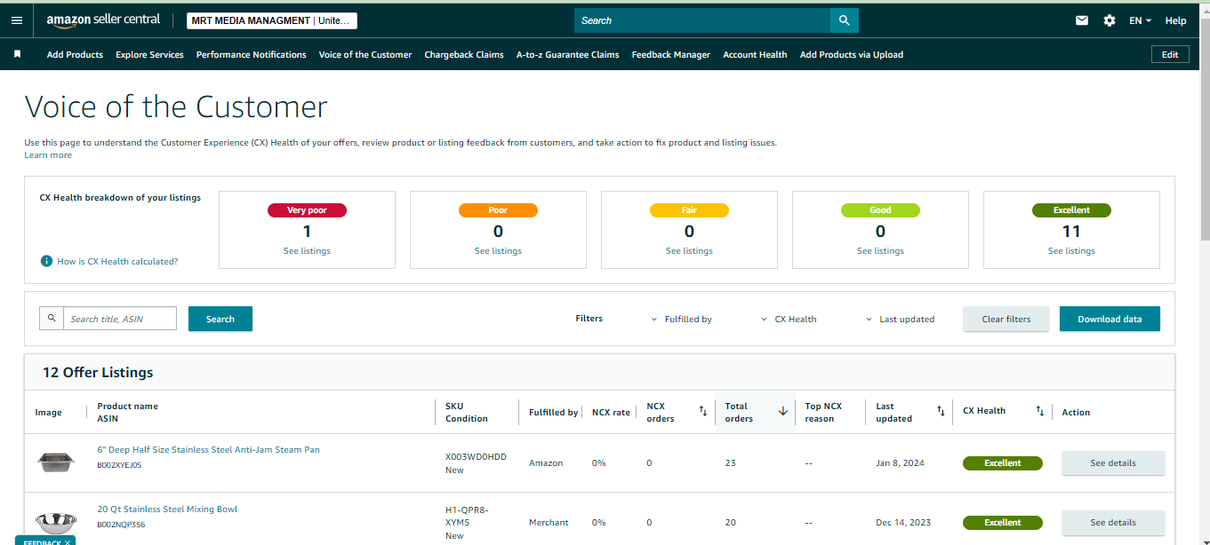Expand the CX Health filter
Viewport: 1210px width, 545px height.
click(789, 319)
